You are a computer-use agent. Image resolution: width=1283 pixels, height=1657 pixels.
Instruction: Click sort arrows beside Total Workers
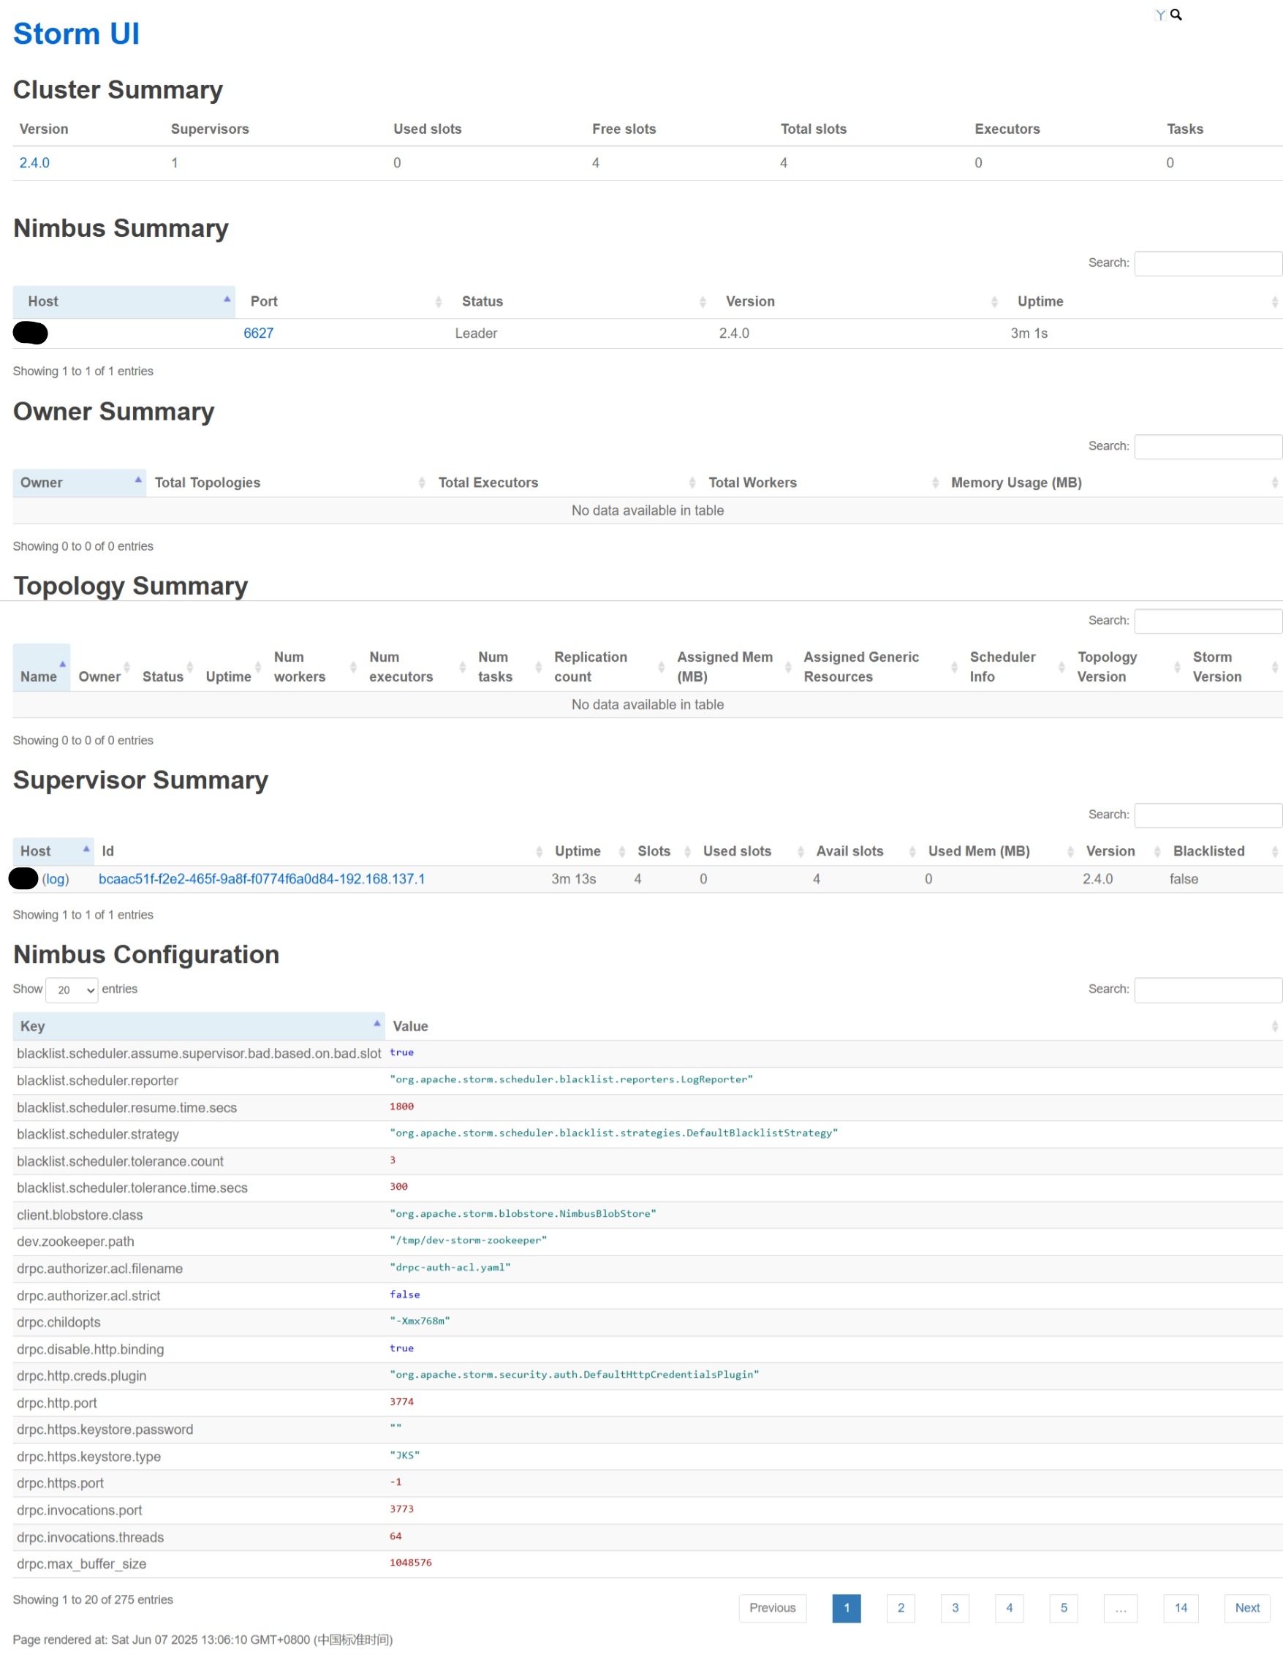click(935, 483)
